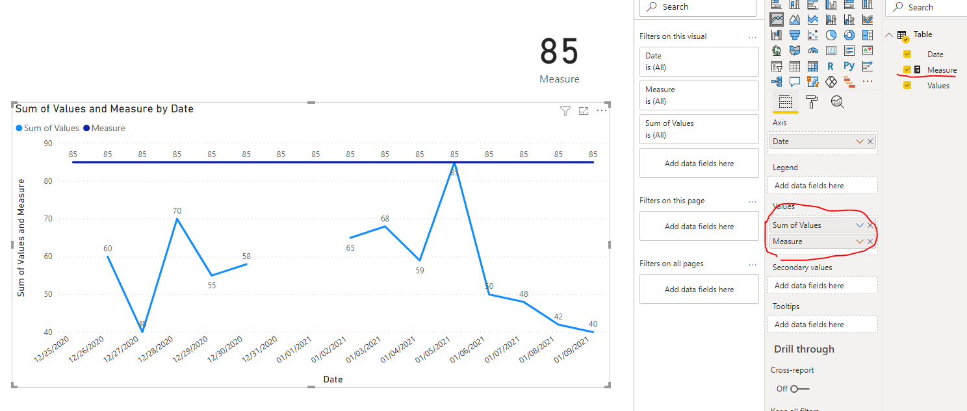Select the Gauge visualization
This screenshot has height=411, width=967.
point(813,51)
